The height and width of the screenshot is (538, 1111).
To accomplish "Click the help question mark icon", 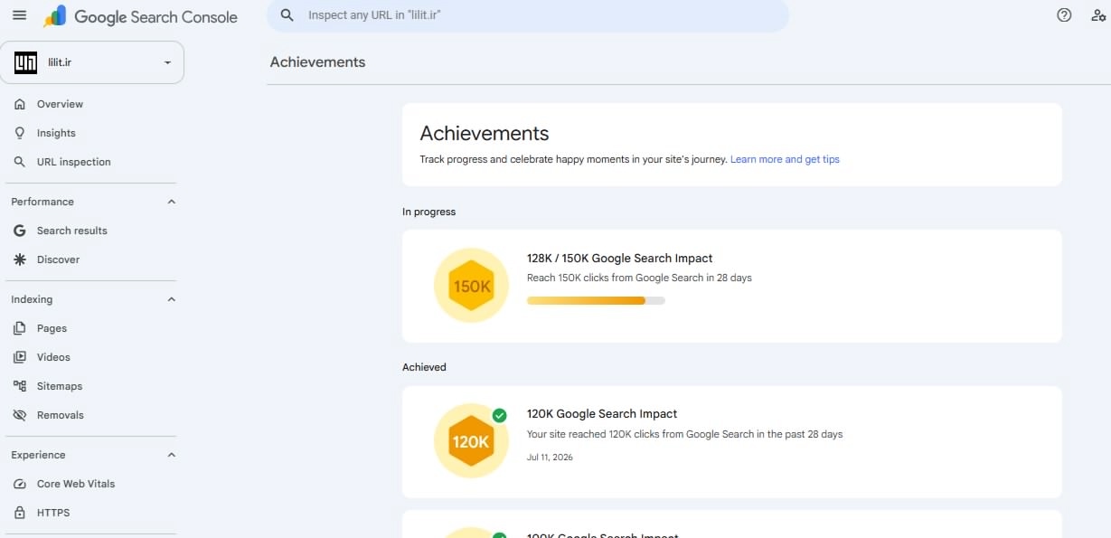I will click(x=1064, y=15).
